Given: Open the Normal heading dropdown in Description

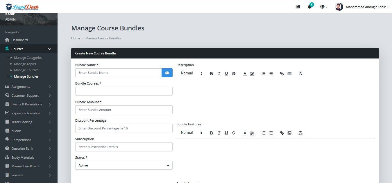Looking at the screenshot, I should (x=191, y=73).
